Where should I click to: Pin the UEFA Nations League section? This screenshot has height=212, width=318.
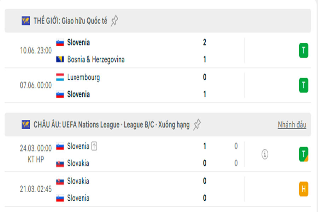point(197,124)
